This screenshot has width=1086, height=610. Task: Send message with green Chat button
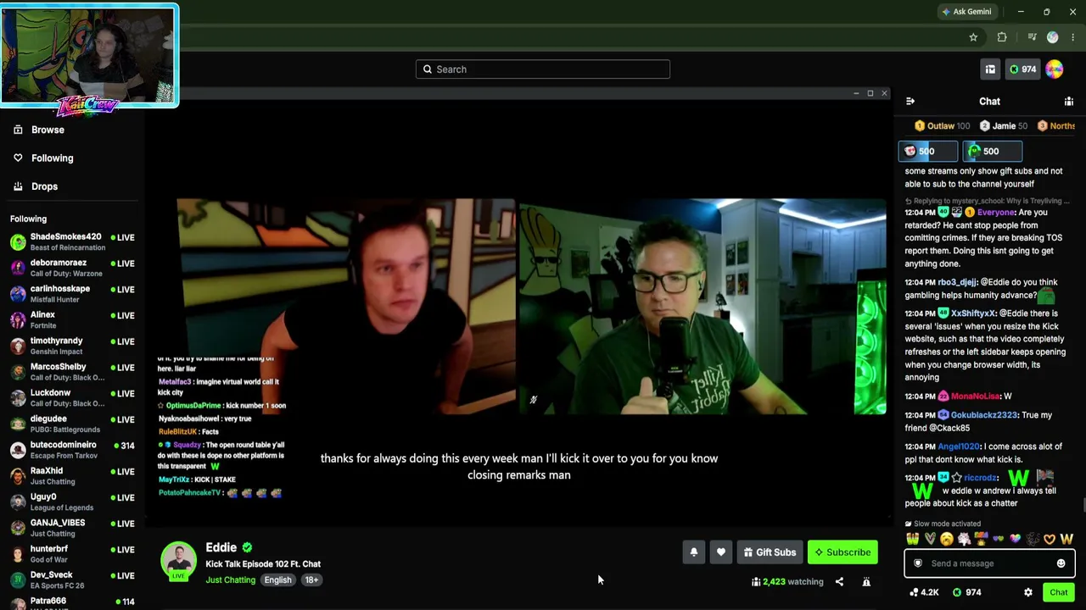1058,592
